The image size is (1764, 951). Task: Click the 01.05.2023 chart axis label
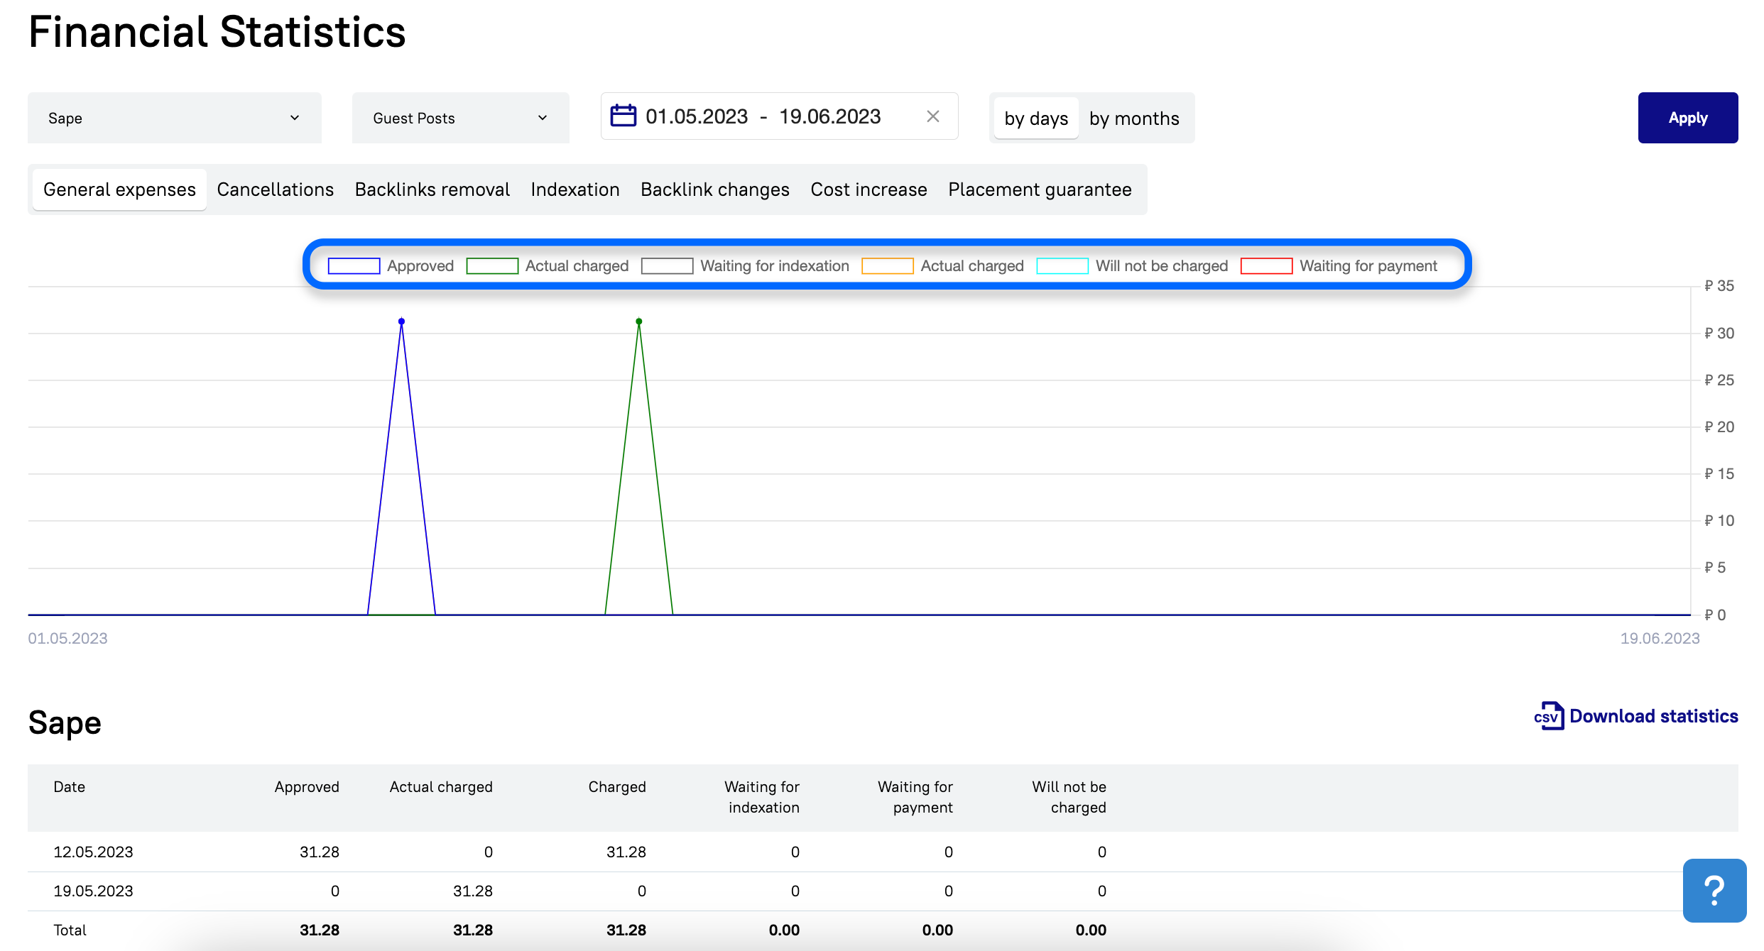coord(68,638)
